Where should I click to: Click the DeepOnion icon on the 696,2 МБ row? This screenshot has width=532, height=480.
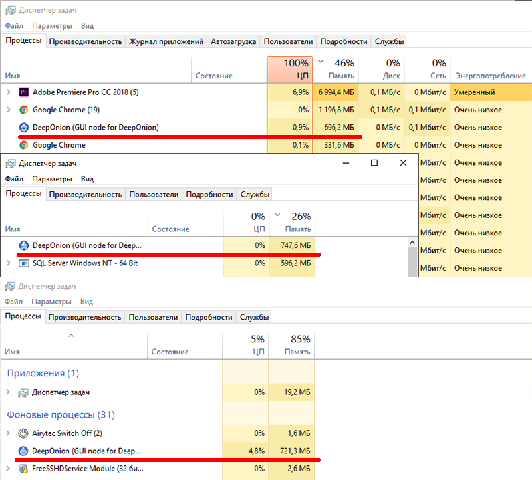(23, 127)
